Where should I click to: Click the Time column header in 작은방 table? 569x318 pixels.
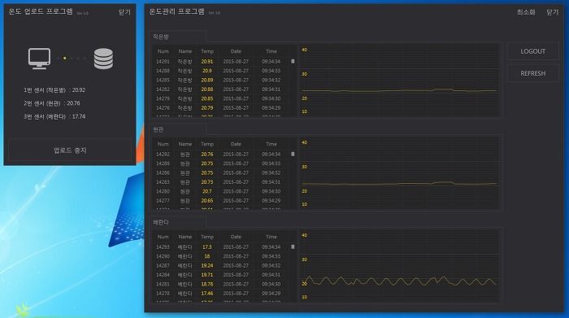click(271, 51)
